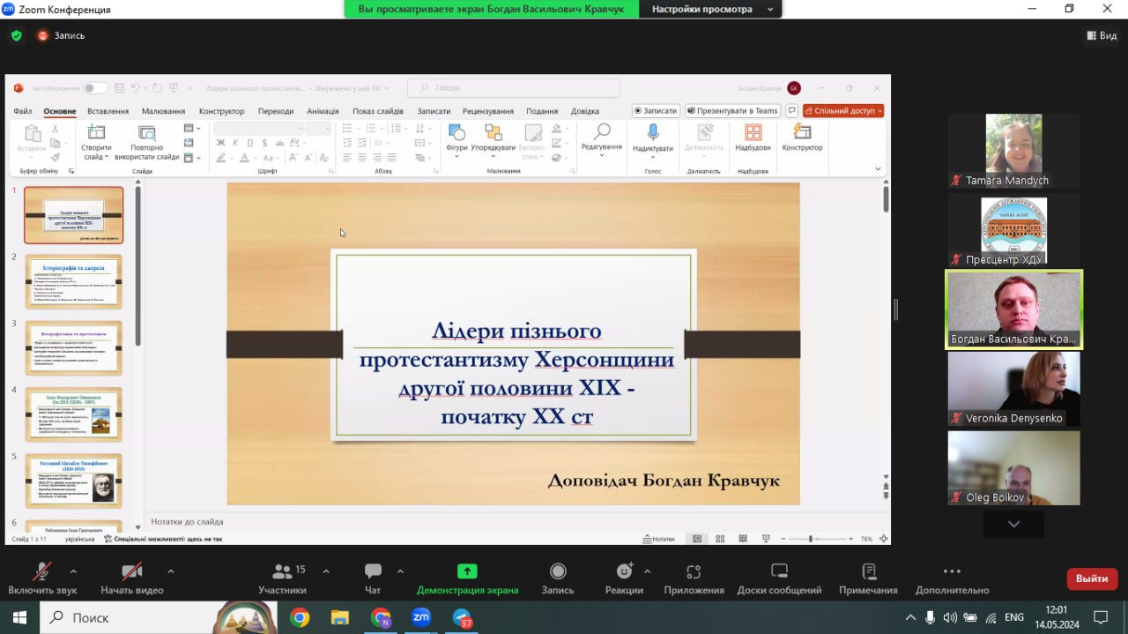Open the Участники participants panel
The width and height of the screenshot is (1128, 634).
click(x=282, y=571)
